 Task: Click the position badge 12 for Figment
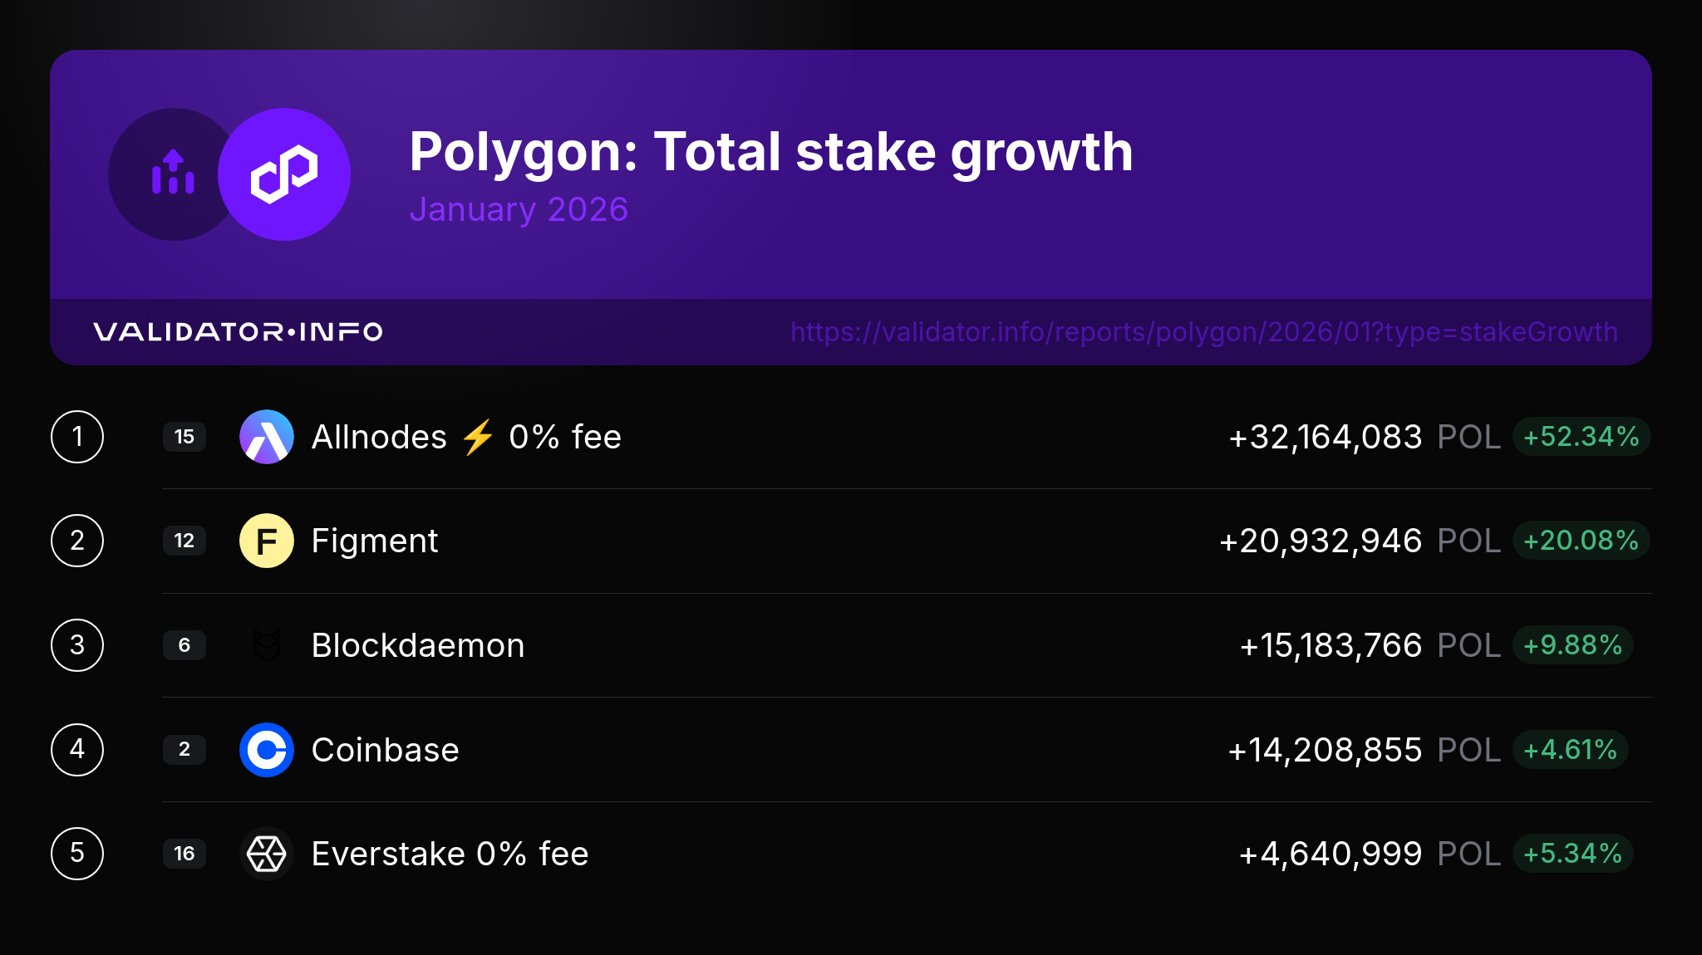184,541
